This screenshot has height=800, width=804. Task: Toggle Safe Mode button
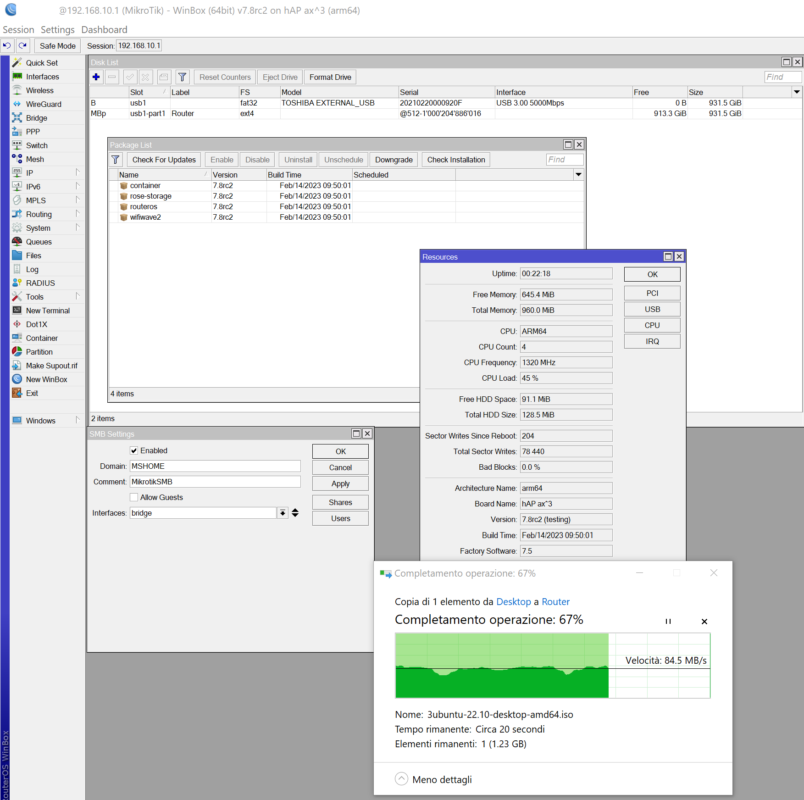click(x=57, y=46)
